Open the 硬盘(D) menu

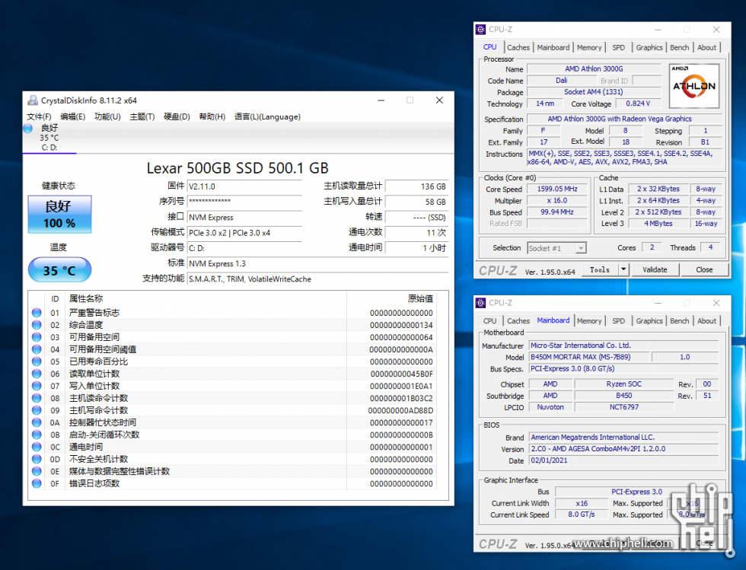177,116
